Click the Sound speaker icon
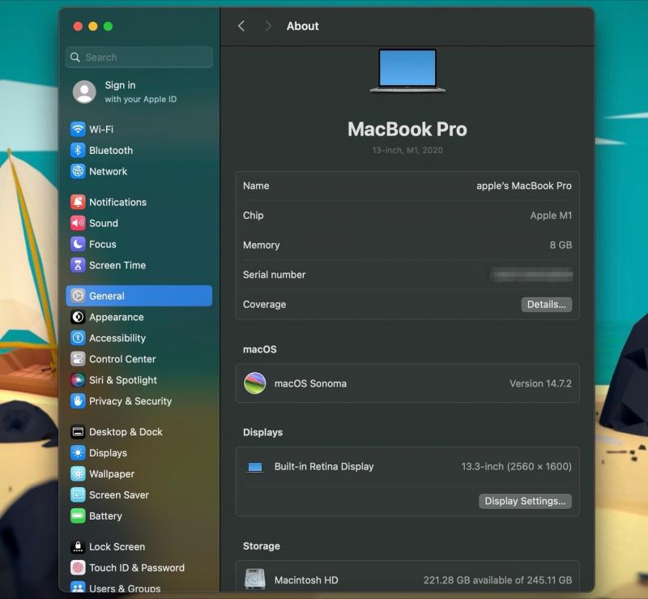Screen dimensions: 648x599 click(78, 223)
